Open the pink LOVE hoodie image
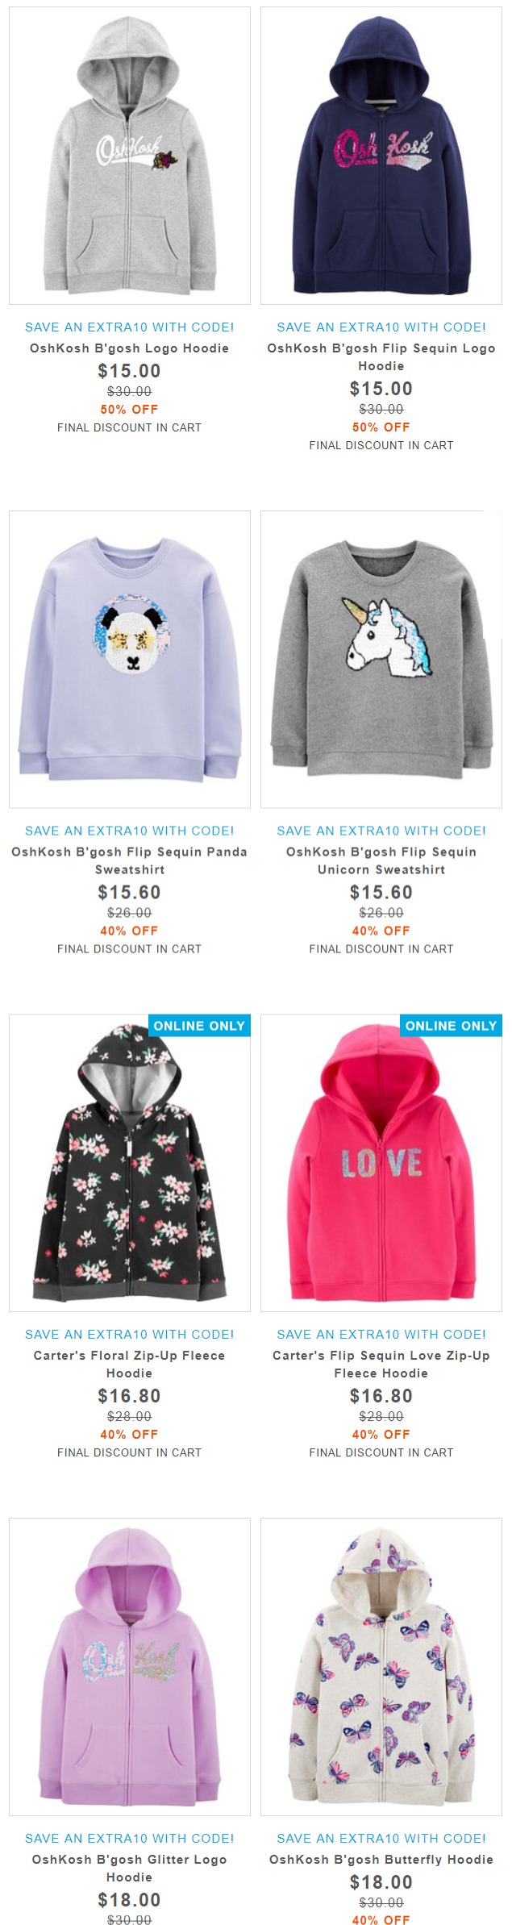 tap(381, 1162)
